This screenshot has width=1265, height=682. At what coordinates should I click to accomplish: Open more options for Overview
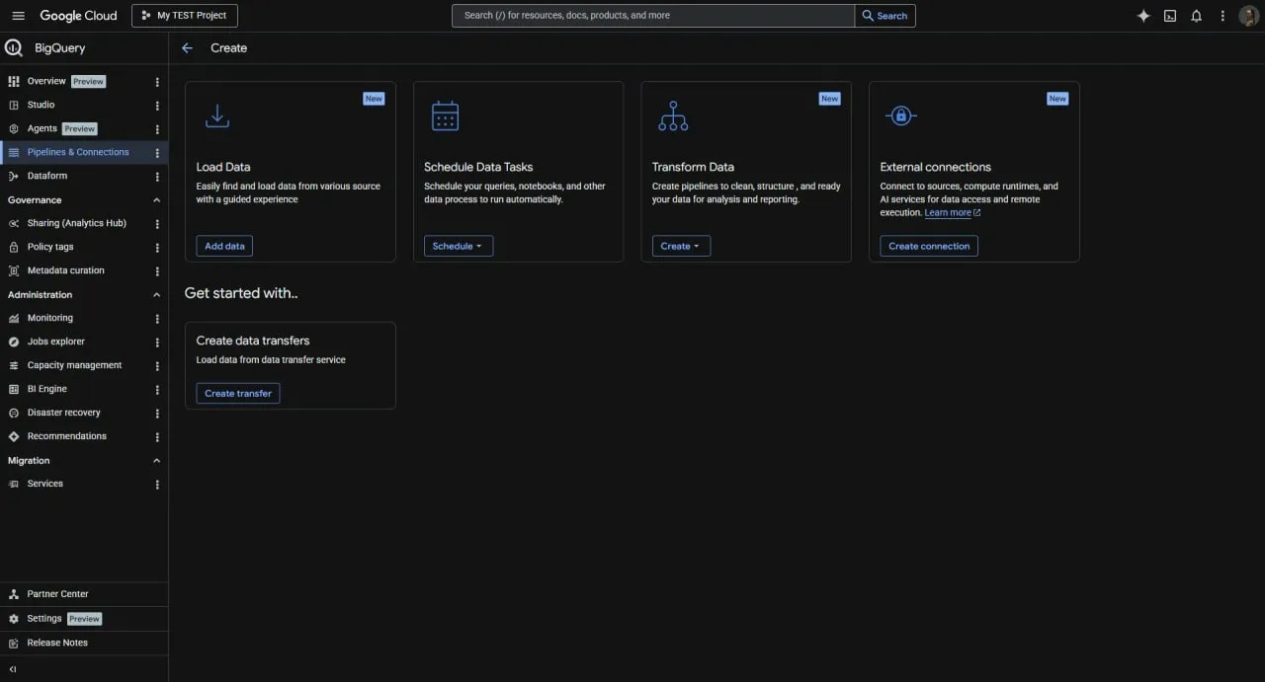pyautogui.click(x=157, y=82)
